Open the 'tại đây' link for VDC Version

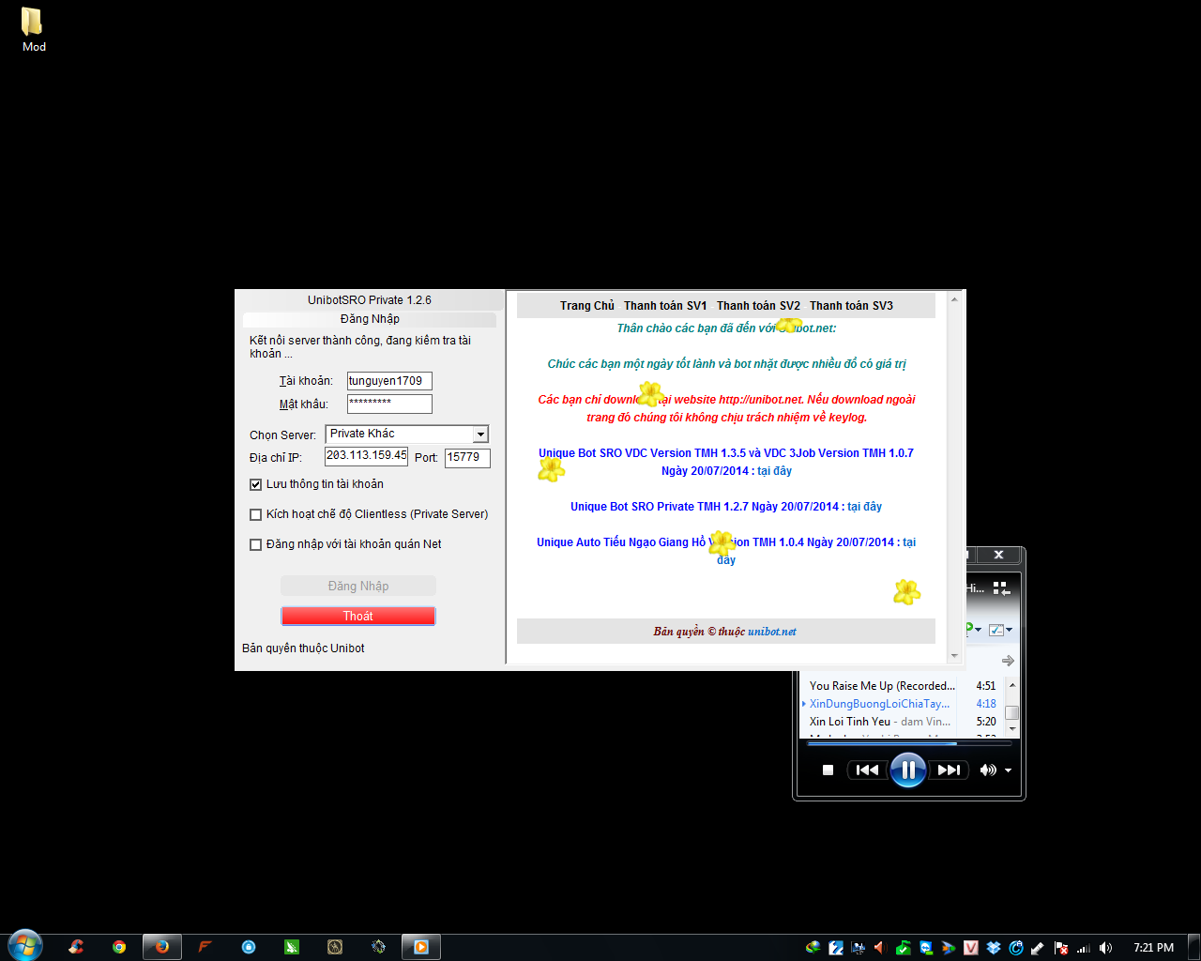pos(775,471)
